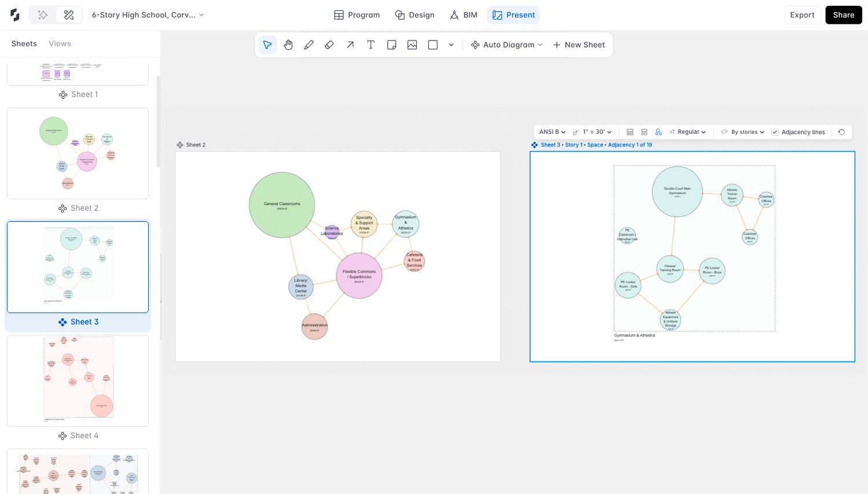Activate the Text tool
Image resolution: width=868 pixels, height=494 pixels.
(x=371, y=45)
